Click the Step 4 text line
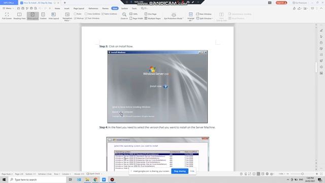The height and width of the screenshot is (183, 325). click(157, 127)
